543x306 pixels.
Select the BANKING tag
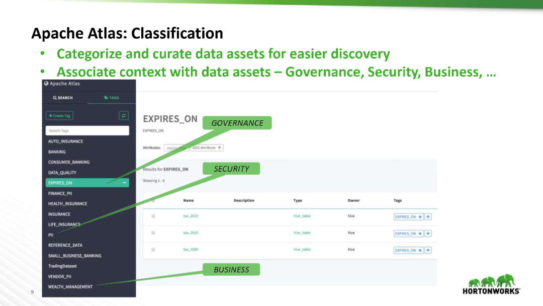click(x=57, y=152)
